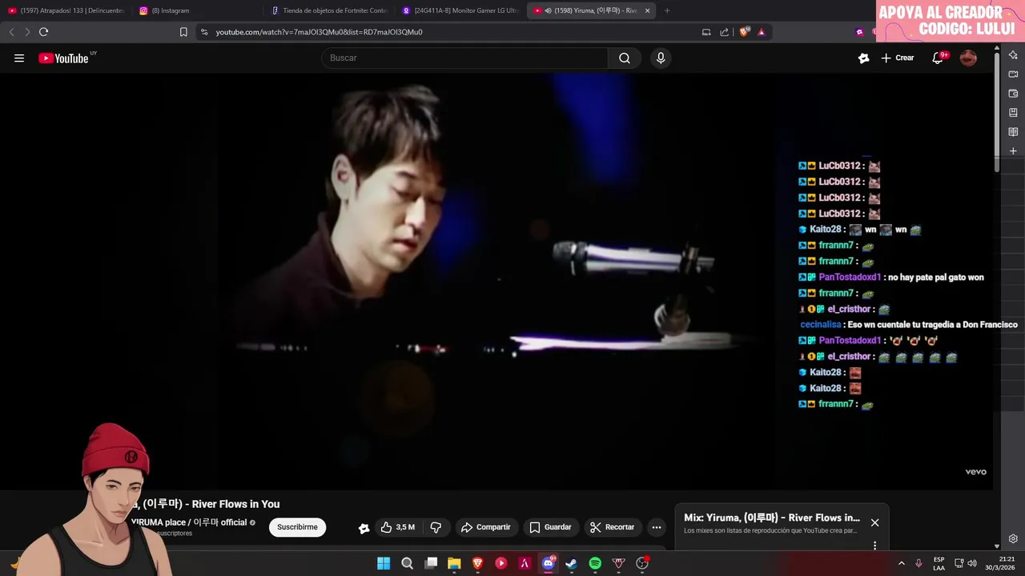Image resolution: width=1025 pixels, height=576 pixels.
Task: Click the video player showing Yiruma
Action: 496,282
